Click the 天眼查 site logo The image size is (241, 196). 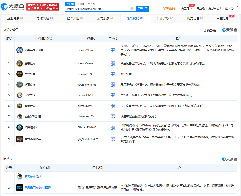click(13, 7)
